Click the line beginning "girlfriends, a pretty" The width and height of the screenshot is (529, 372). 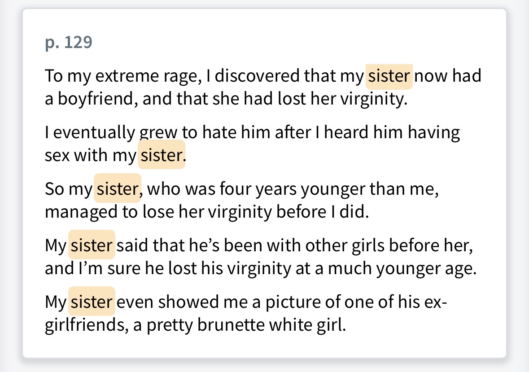tap(196, 325)
